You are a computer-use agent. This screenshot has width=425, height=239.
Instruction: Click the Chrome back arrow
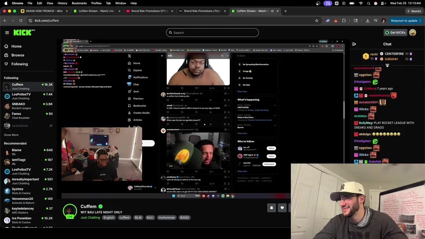coord(5,21)
